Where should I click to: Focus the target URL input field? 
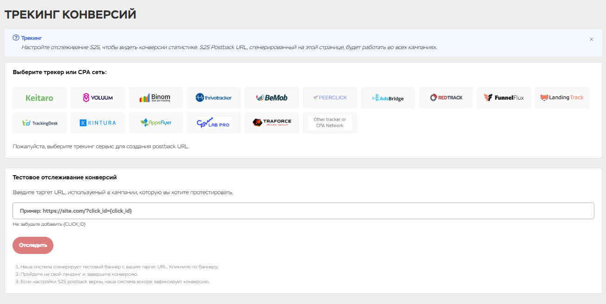[303, 210]
